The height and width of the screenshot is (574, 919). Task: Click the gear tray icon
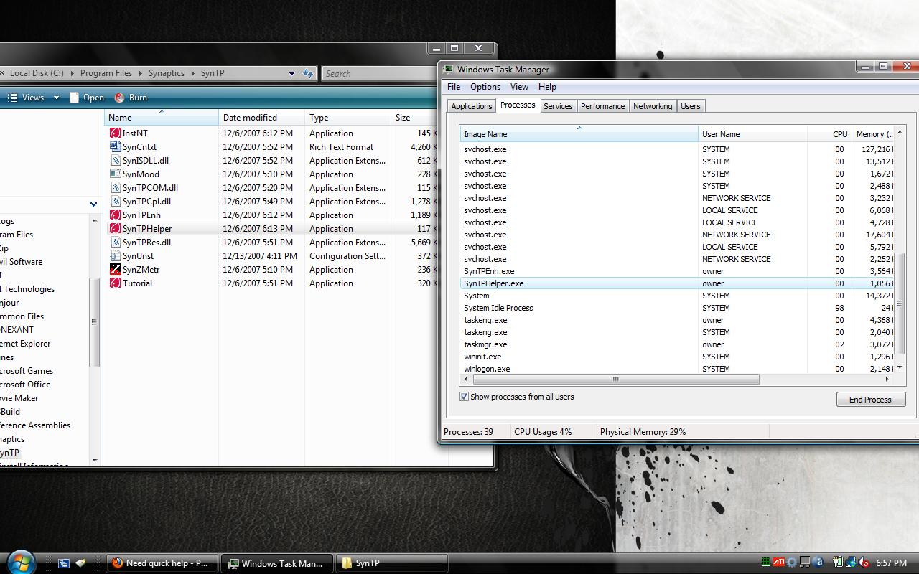792,563
